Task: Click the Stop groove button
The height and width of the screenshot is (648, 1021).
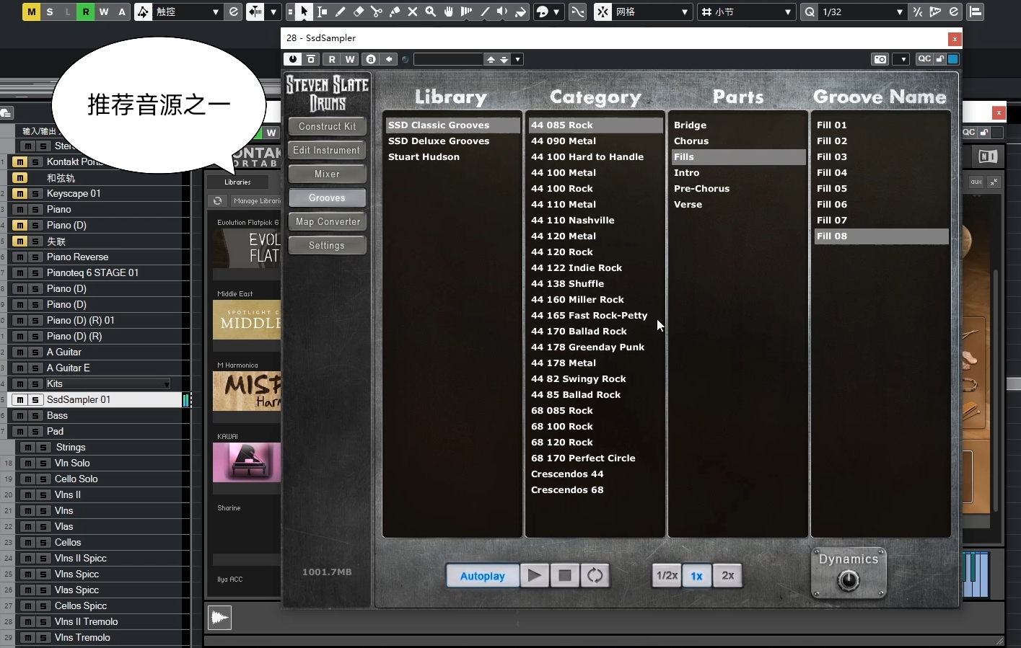Action: coord(565,575)
